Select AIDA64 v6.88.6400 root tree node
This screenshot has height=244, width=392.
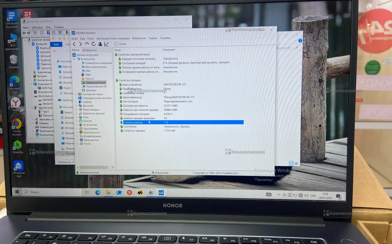(85, 55)
